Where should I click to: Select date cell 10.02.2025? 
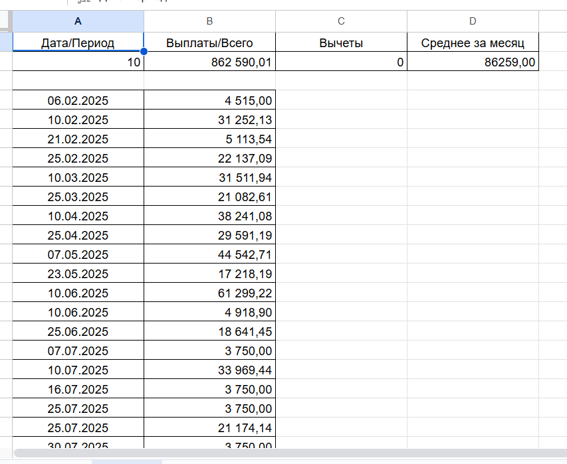click(x=78, y=119)
